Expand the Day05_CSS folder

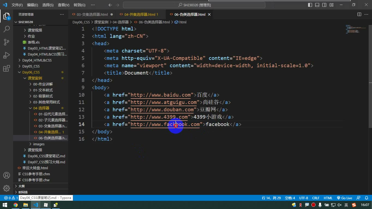click(41, 66)
